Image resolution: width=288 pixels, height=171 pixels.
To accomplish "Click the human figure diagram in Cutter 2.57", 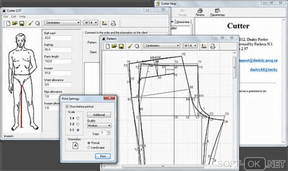I will point(22,82).
